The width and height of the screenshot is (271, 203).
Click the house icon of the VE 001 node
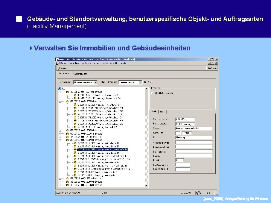coord(67,92)
